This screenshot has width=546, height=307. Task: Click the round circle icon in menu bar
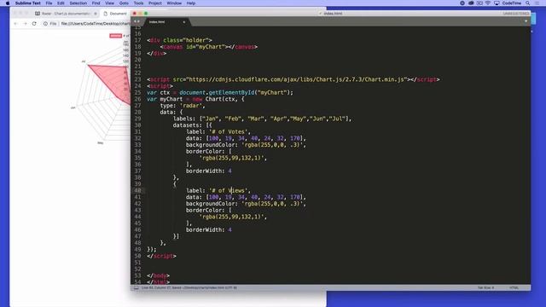[462, 3]
